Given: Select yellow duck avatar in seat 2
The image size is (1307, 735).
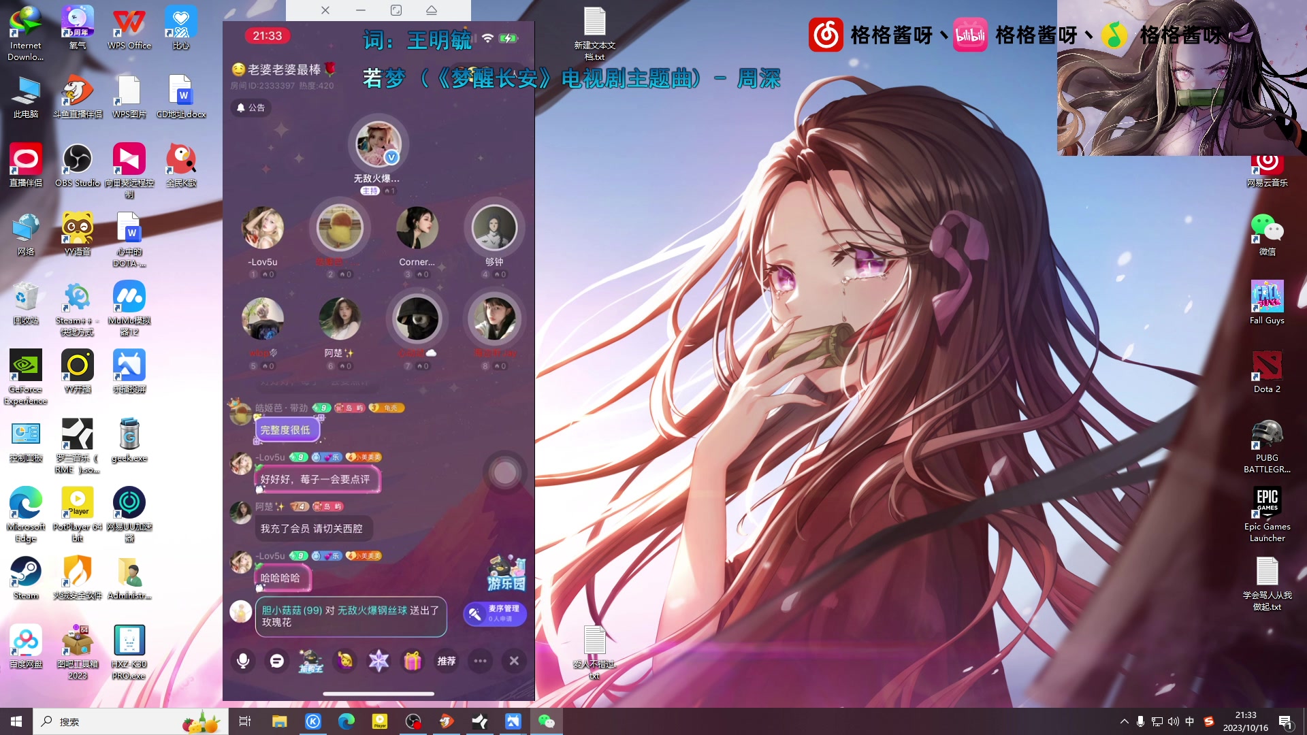Looking at the screenshot, I should click(339, 228).
